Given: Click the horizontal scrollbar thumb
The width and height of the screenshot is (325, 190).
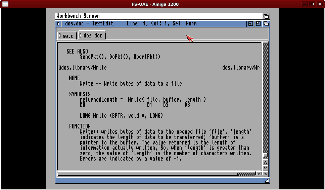Looking at the screenshot, I should point(147,174).
